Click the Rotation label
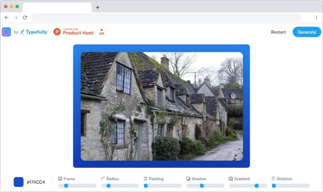The image size is (323, 192). click(x=285, y=179)
